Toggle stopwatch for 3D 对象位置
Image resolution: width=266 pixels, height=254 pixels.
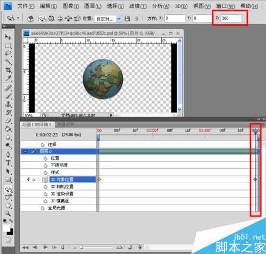coord(45,179)
